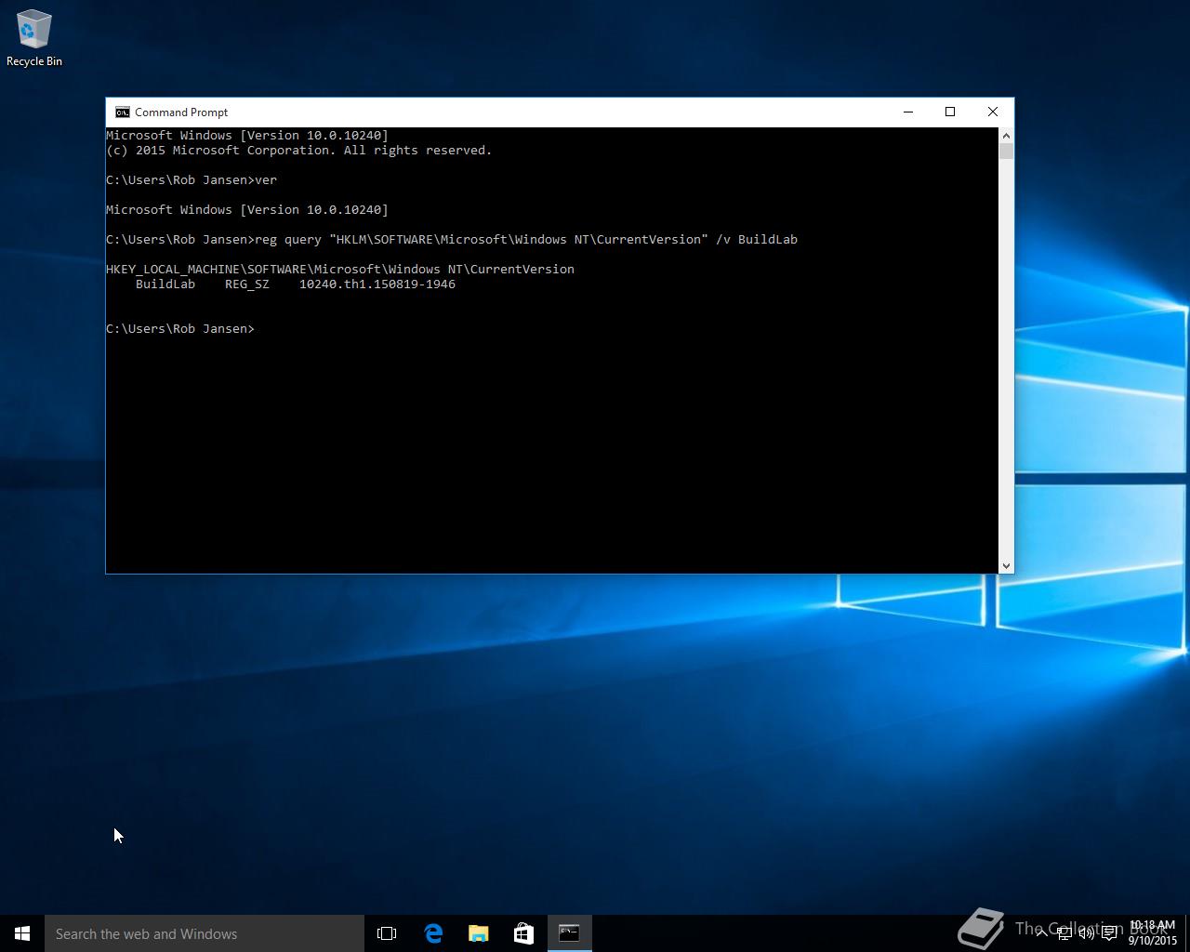The width and height of the screenshot is (1190, 952).
Task: Select the Command Prompt taskbar button
Action: [569, 933]
